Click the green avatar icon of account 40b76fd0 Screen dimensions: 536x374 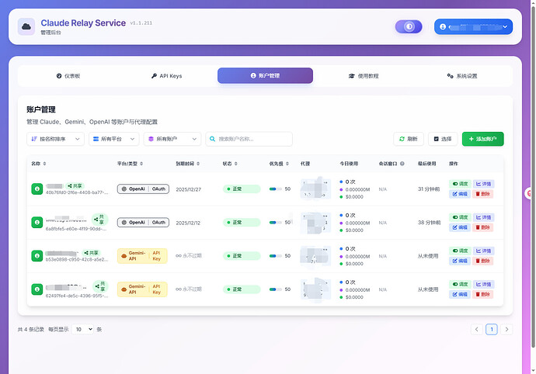point(37,189)
